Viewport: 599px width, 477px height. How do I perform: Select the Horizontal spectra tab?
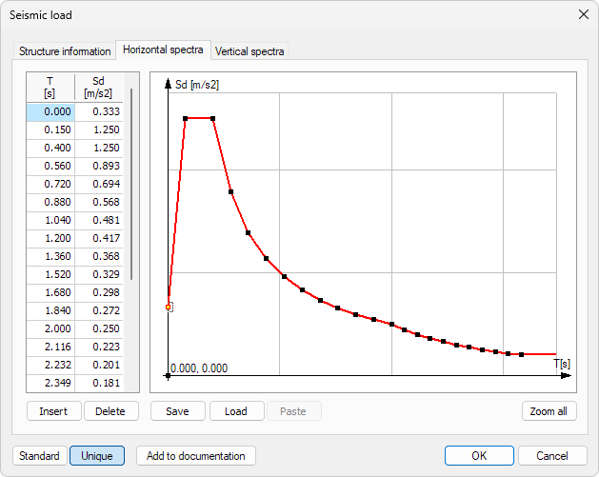pyautogui.click(x=163, y=50)
